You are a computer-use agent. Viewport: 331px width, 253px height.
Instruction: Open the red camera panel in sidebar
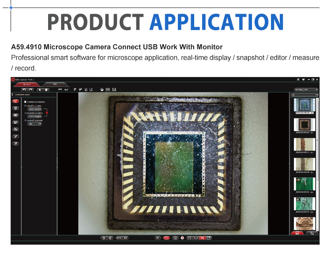point(15,101)
